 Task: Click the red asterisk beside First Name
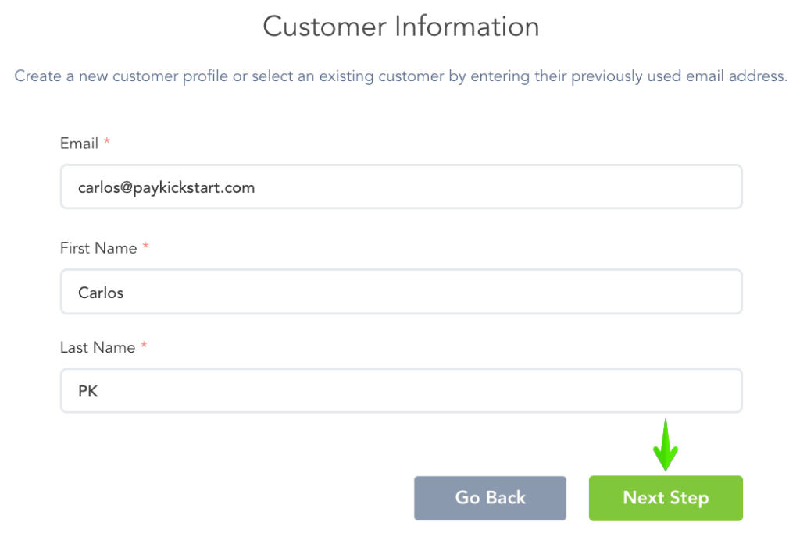click(x=145, y=247)
